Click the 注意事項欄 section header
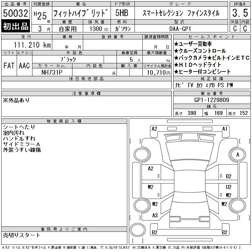252x252 pixels. [x=86, y=93]
